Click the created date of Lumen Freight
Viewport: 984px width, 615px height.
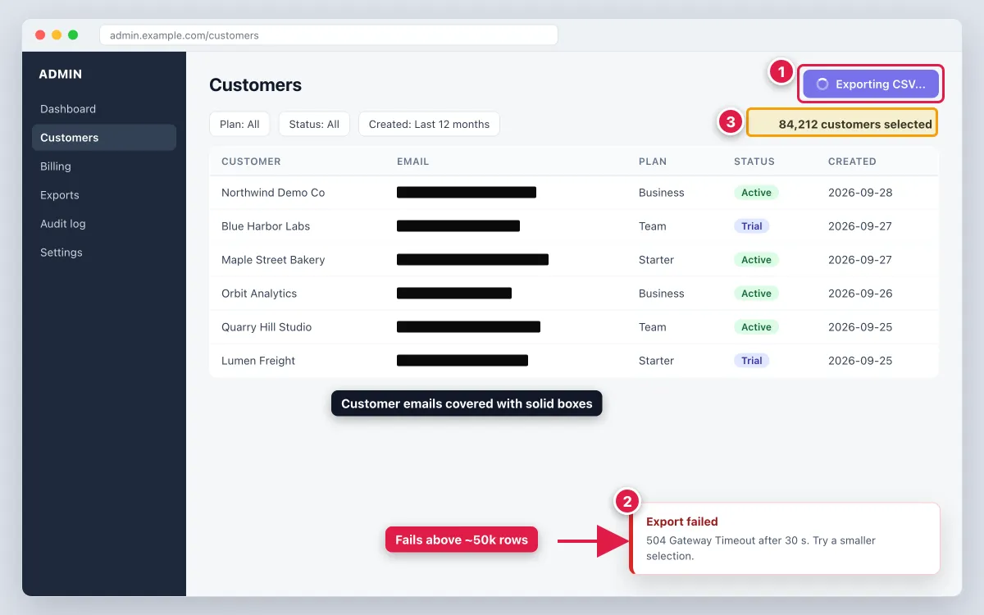point(860,361)
